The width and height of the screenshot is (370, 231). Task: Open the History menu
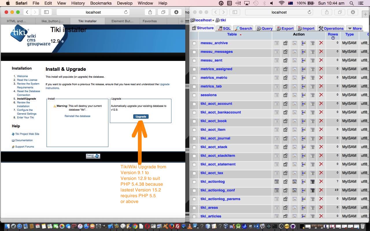[78, 3]
